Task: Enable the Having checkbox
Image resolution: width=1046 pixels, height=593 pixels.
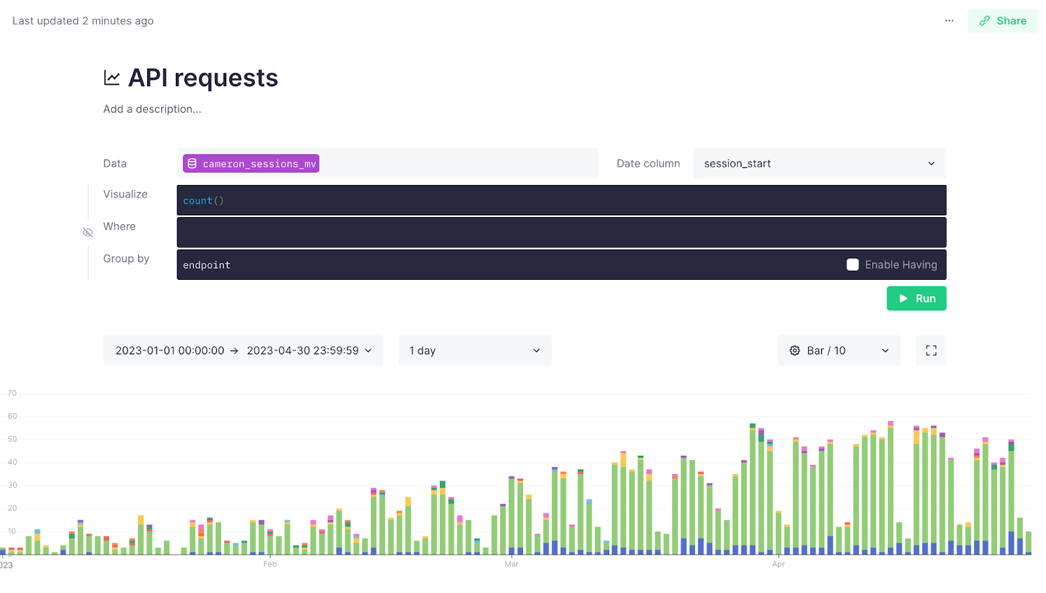Action: pos(852,265)
